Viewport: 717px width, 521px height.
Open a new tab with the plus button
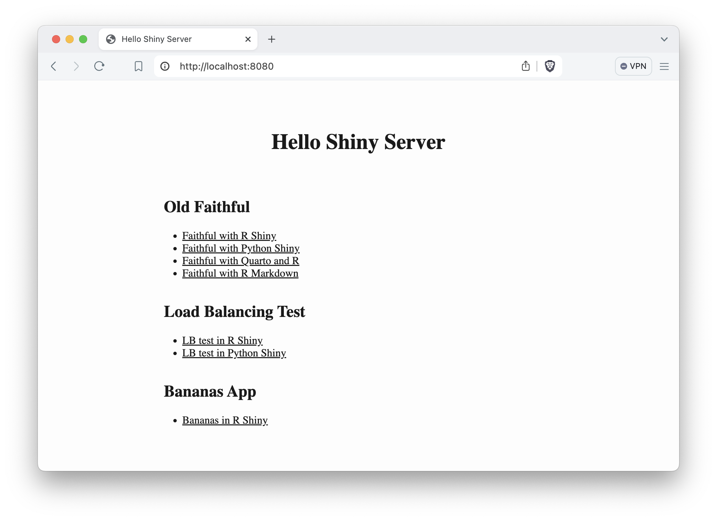click(272, 39)
